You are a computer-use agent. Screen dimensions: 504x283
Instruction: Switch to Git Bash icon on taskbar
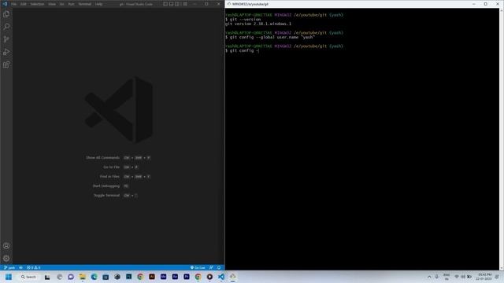233,277
